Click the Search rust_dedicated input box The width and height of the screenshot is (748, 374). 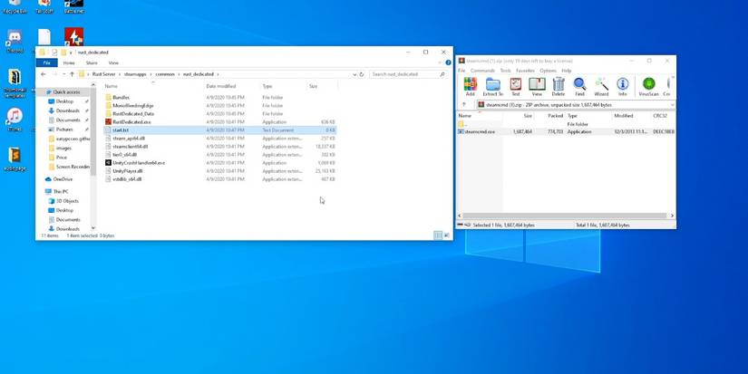click(408, 74)
